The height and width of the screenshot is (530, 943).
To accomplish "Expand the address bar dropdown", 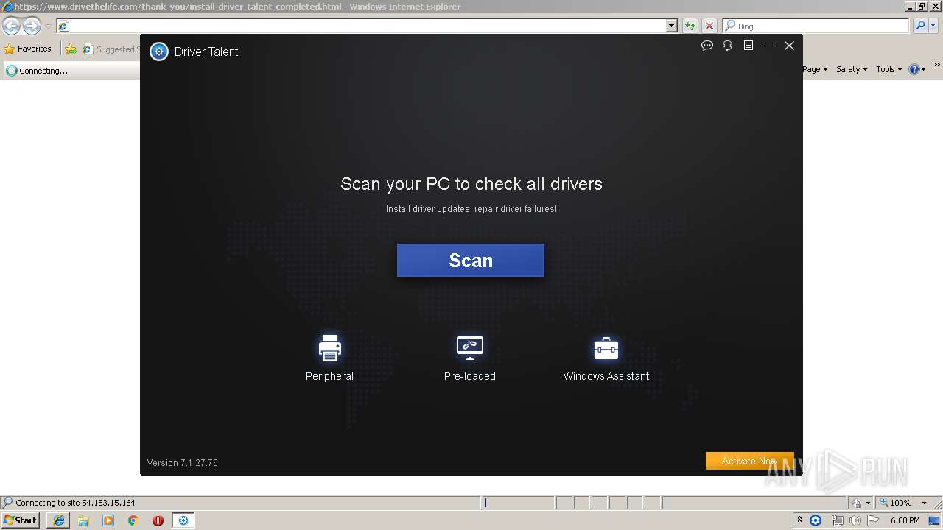I will [672, 26].
